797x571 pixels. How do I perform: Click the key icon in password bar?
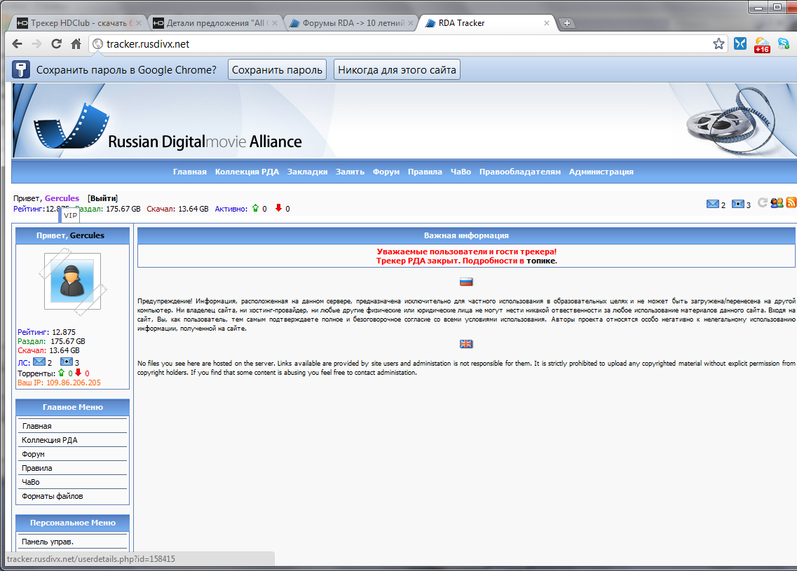click(21, 69)
